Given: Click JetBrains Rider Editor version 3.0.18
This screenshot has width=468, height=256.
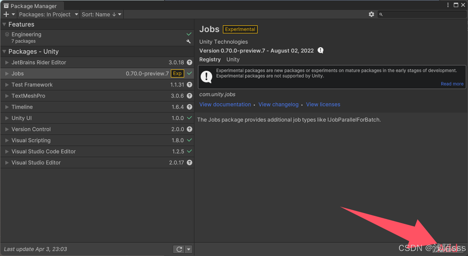Looking at the screenshot, I should [176, 62].
